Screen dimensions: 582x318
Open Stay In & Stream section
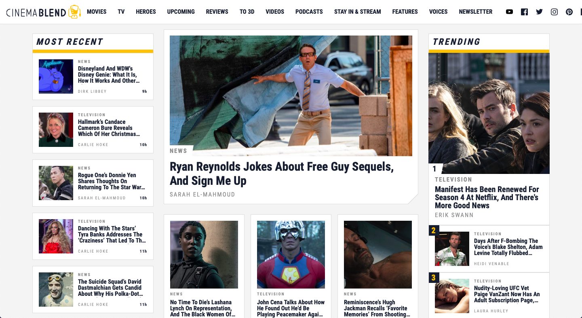358,12
